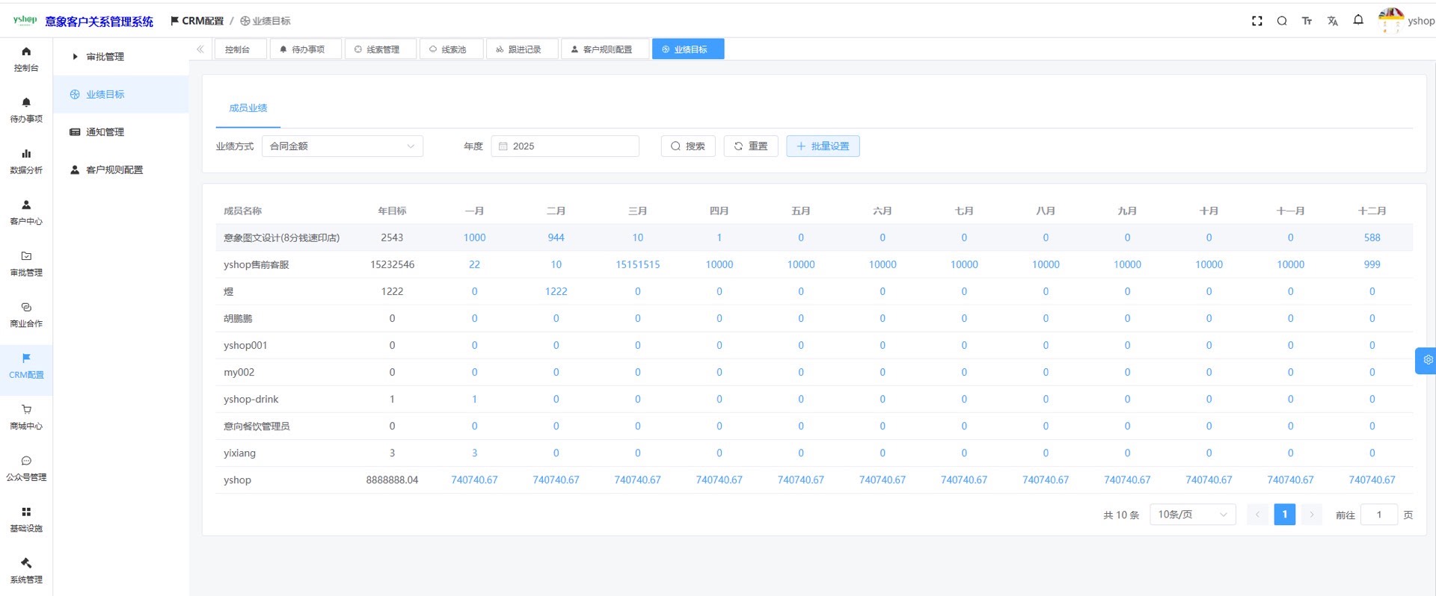The image size is (1436, 596).
Task: Select 通知管理 in the submenu
Action: [x=105, y=132]
